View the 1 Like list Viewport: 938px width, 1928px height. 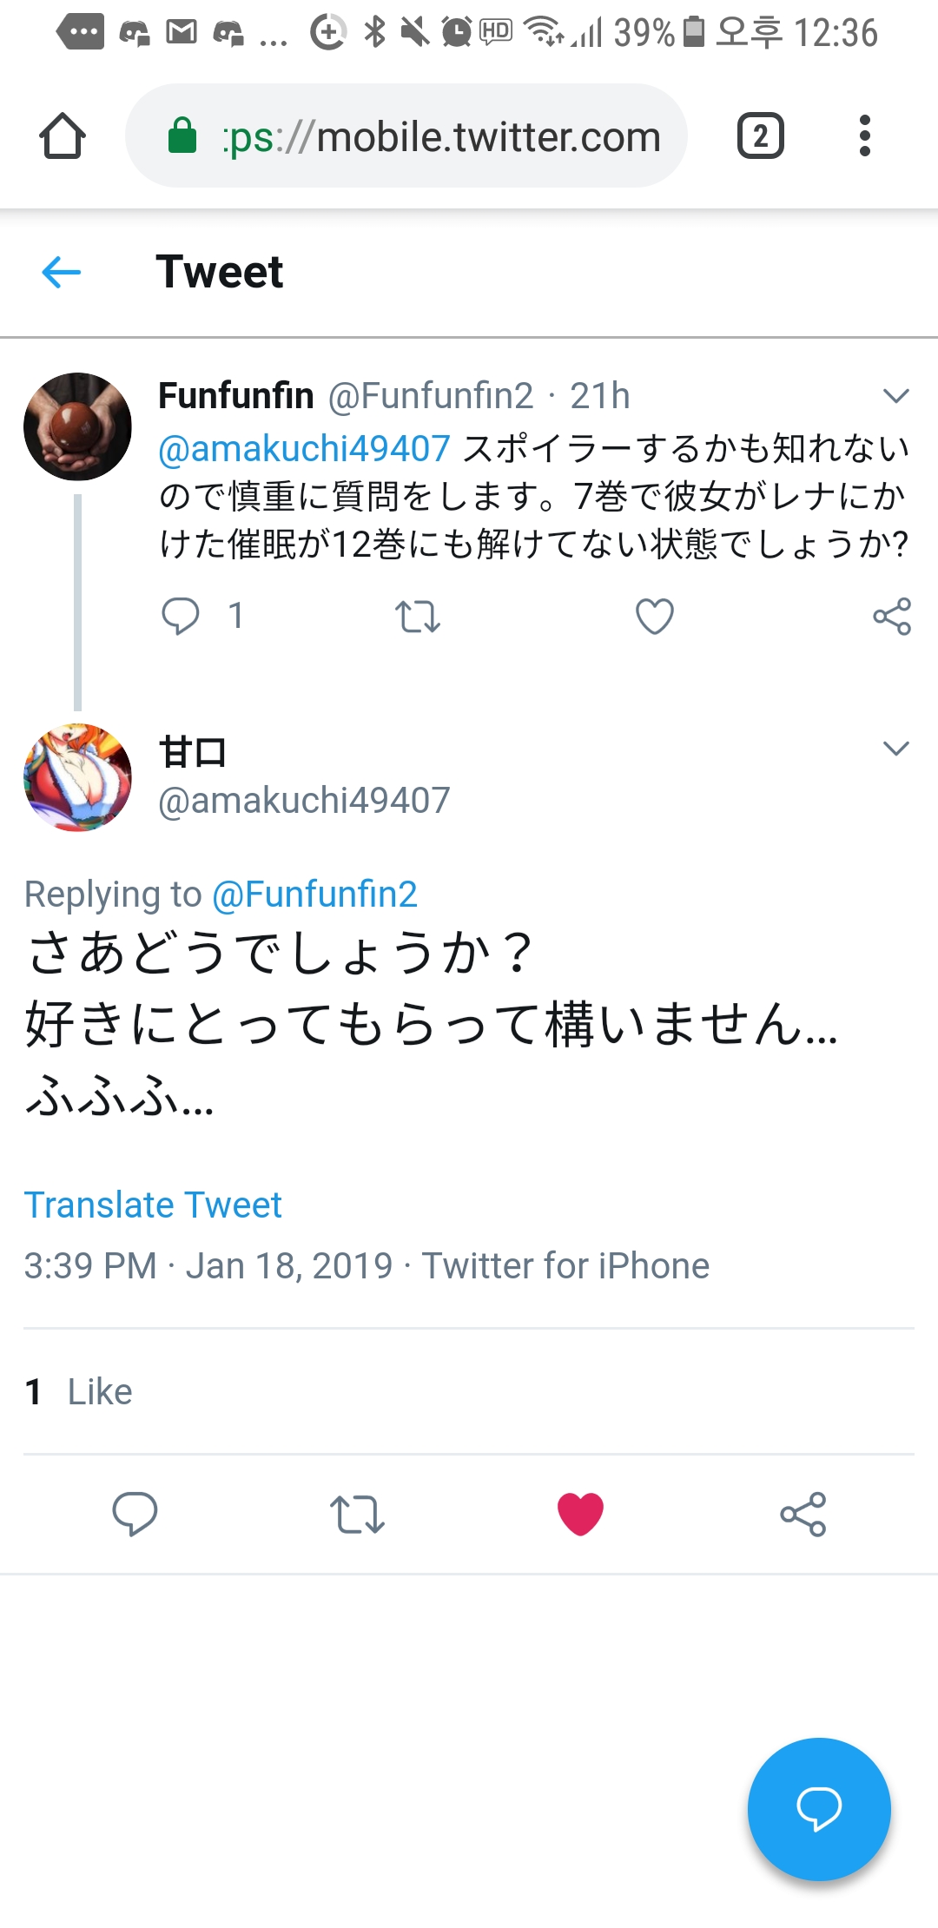click(79, 1391)
